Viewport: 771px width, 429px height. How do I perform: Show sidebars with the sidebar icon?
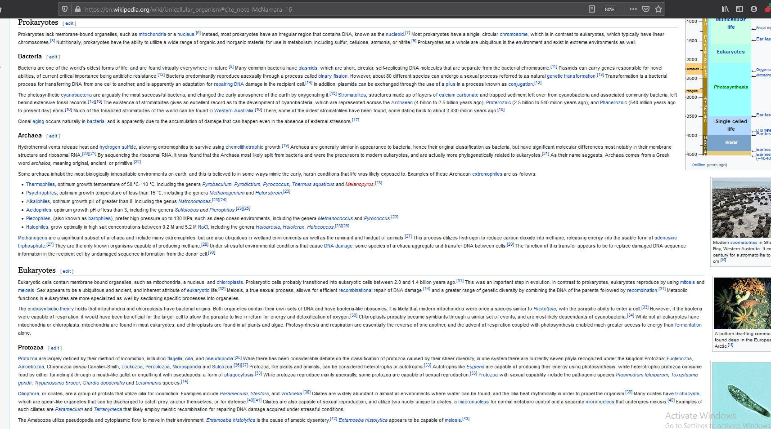click(739, 9)
